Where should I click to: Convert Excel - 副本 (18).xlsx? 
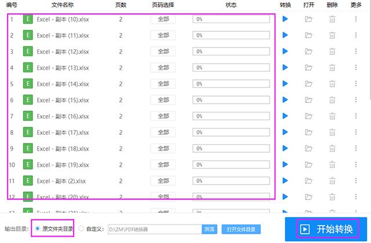pos(285,148)
